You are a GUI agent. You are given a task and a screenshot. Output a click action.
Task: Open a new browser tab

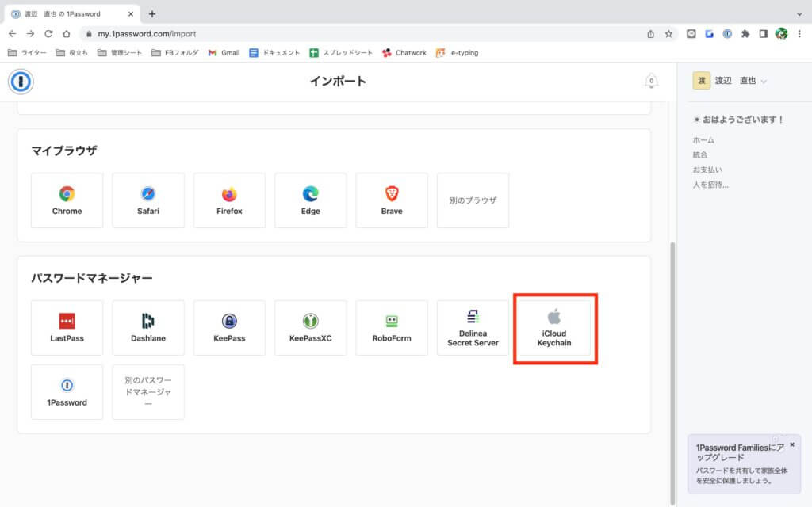pos(151,14)
